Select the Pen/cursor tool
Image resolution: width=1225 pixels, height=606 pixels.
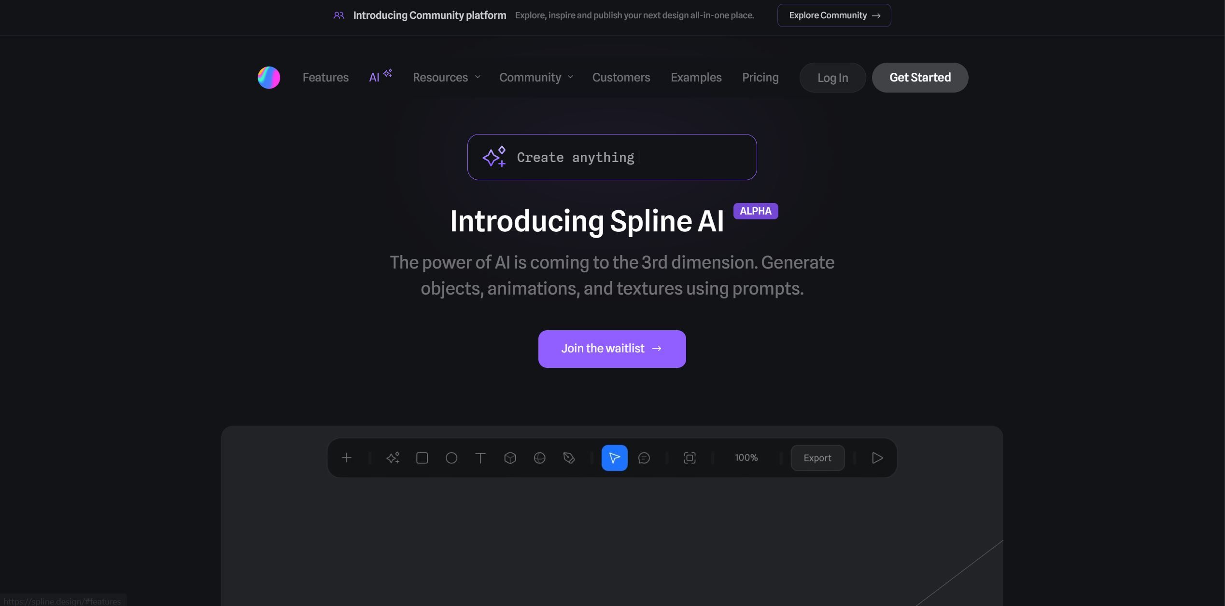615,458
